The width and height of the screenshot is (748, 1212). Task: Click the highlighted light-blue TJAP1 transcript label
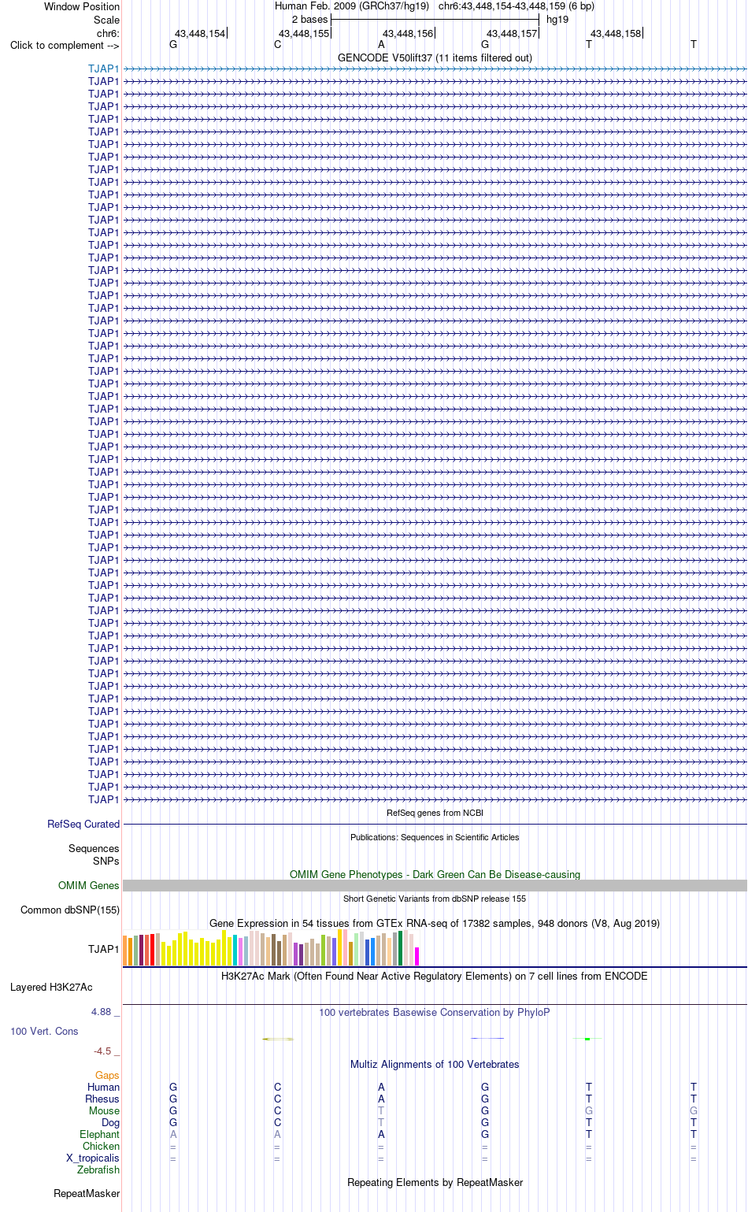103,69
